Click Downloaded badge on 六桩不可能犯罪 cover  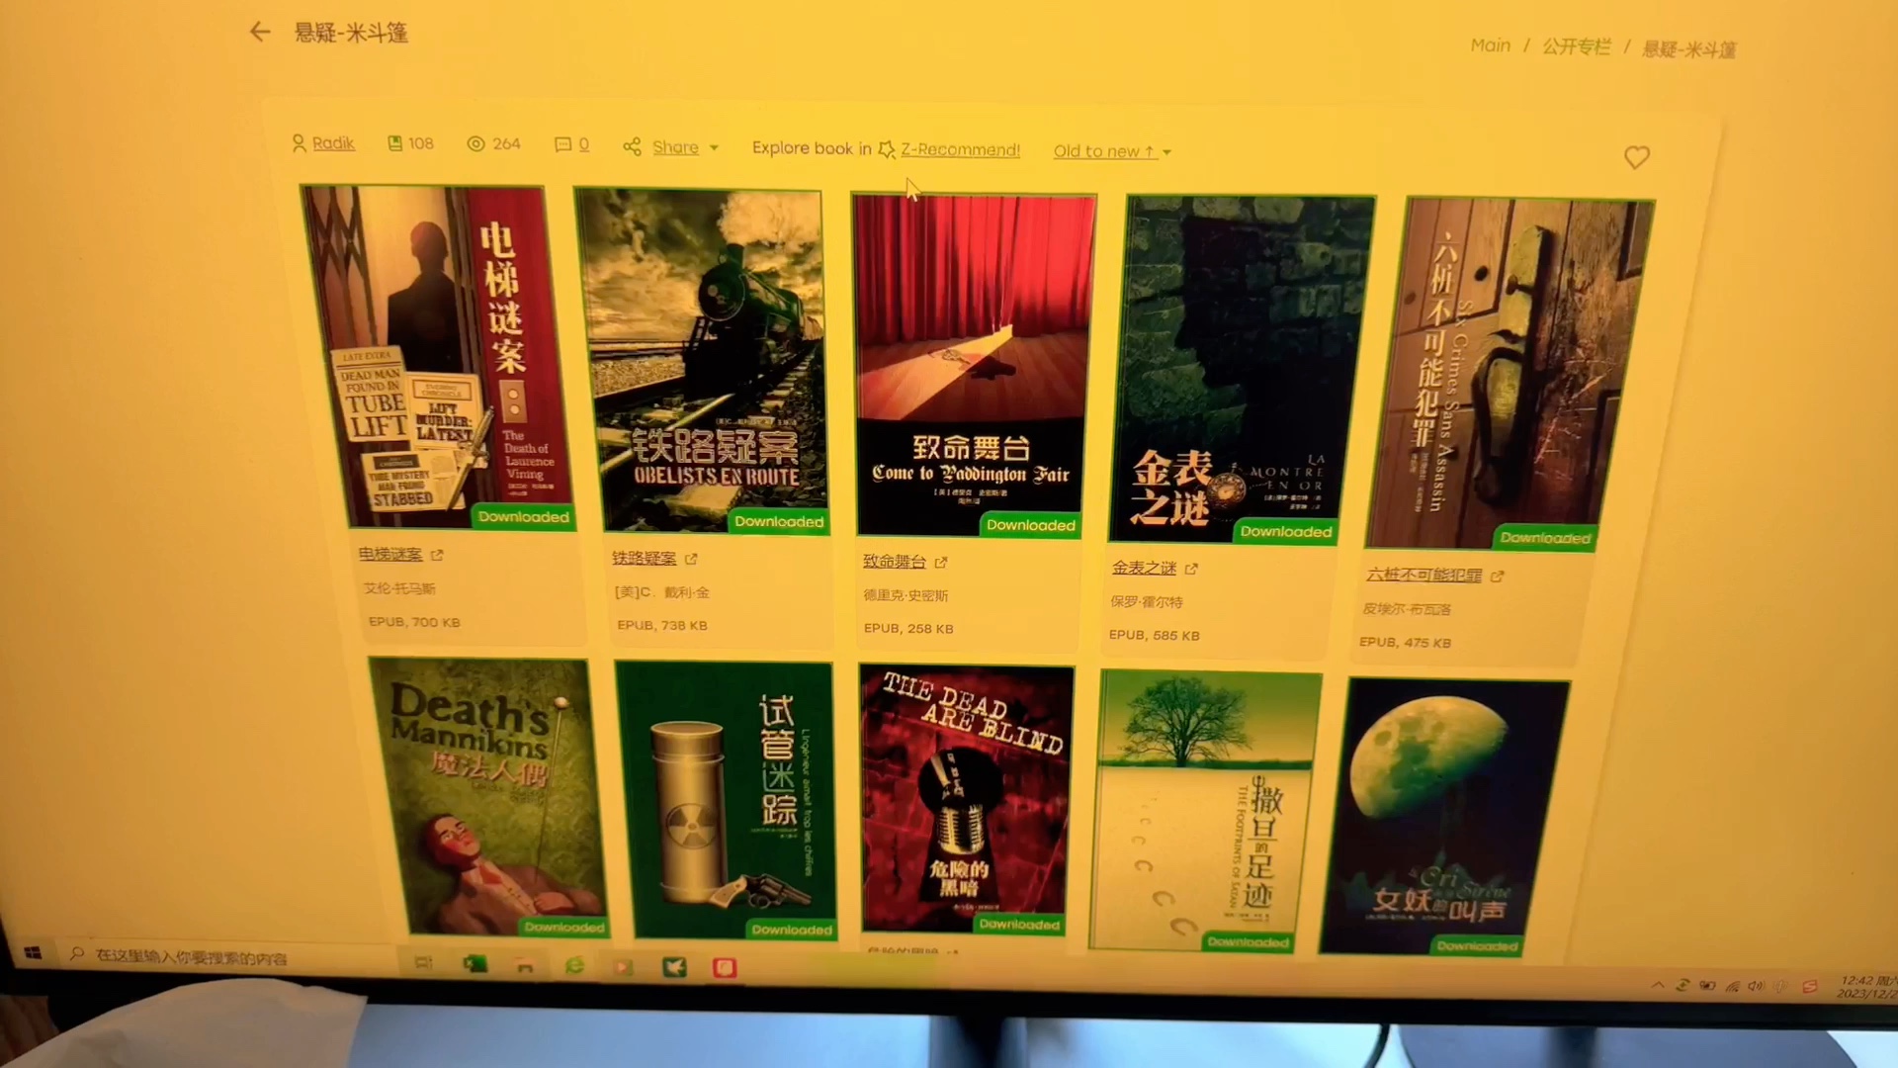[x=1545, y=538]
